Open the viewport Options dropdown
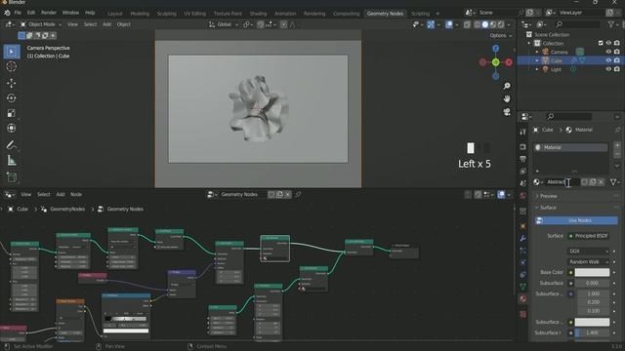Viewport: 625px width, 351px height. coord(501,35)
